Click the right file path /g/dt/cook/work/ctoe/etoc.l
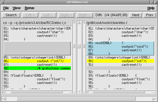Screen dimensions: 158x102 (x=107, y=23)
